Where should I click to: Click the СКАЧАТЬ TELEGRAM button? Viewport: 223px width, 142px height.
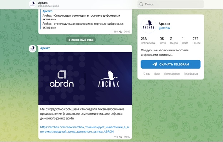pos(171,64)
